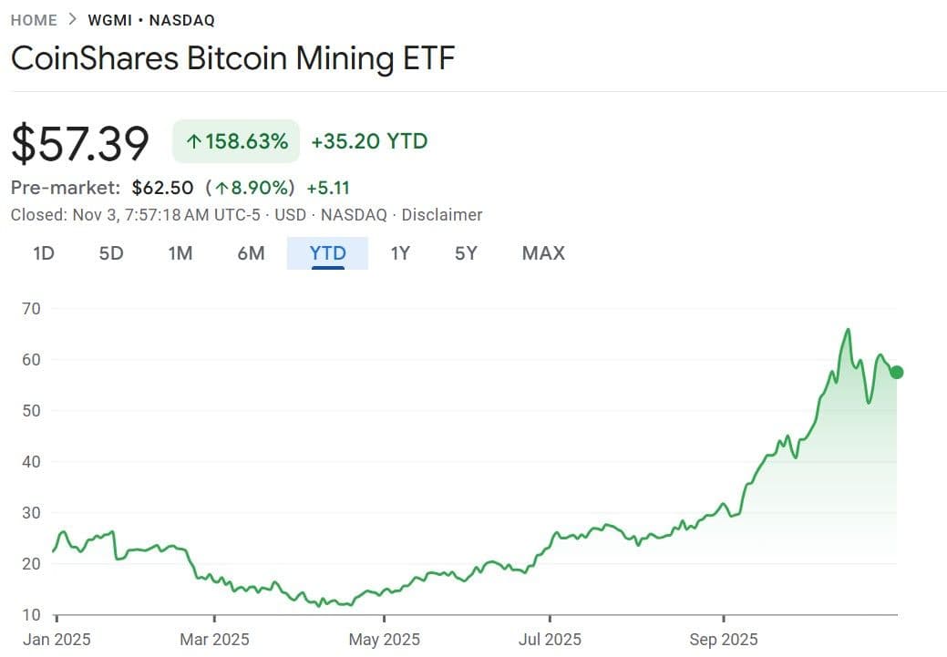This screenshot has height=657, width=947.
Task: Click the pre-market 8.90% up arrow
Action: coord(221,189)
